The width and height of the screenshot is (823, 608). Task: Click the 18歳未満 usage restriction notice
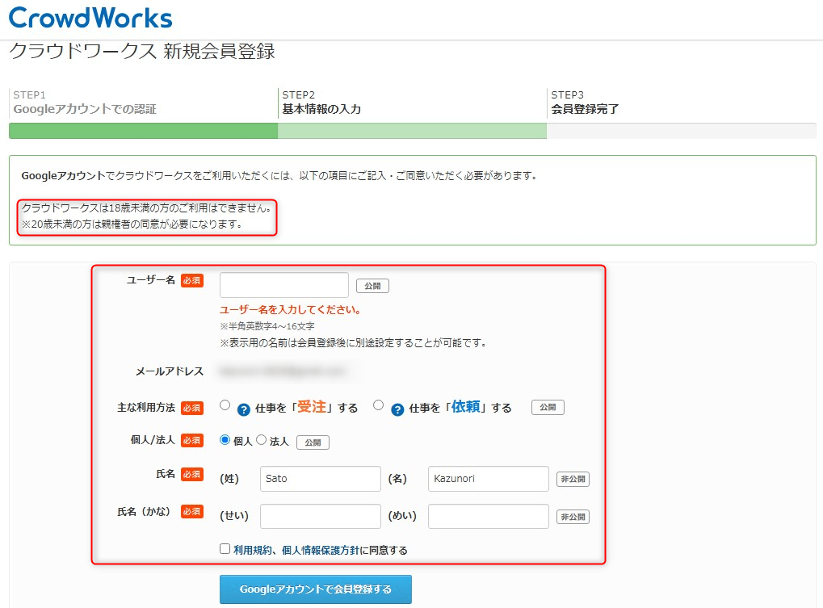coord(146,208)
